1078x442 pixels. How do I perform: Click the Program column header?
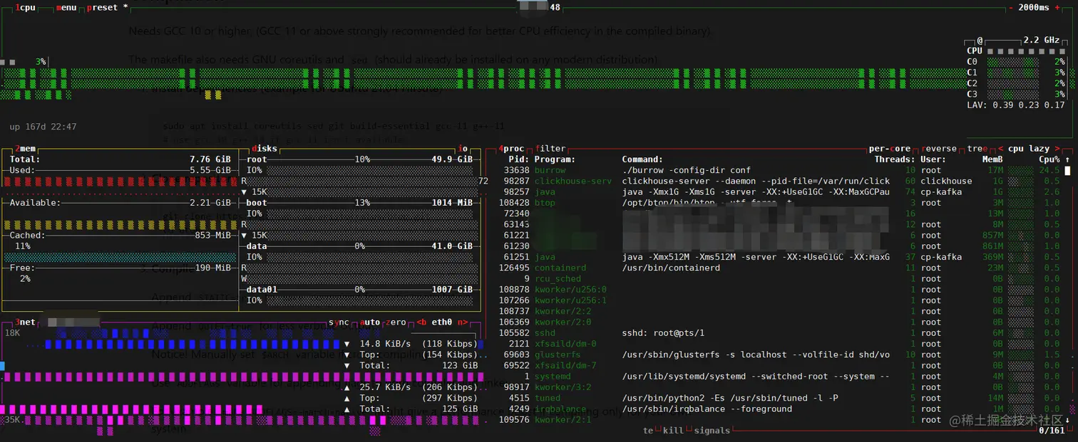tap(555, 159)
